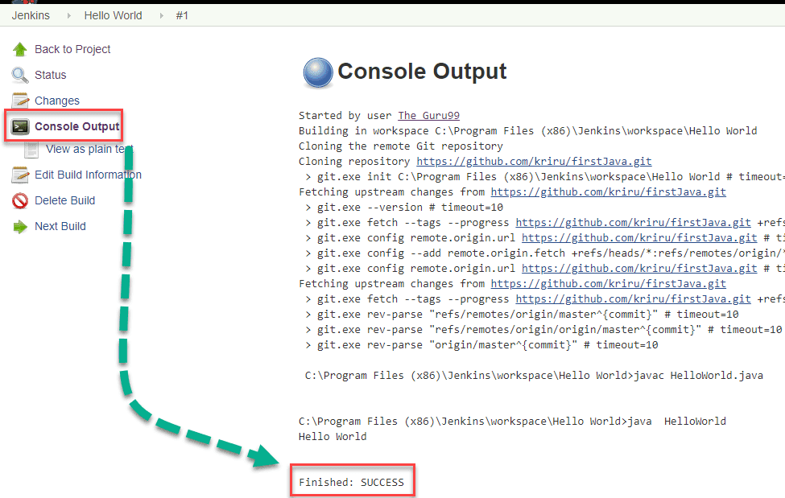785x498 pixels.
Task: Open Hello World from the breadcrumb bar
Action: (x=113, y=14)
